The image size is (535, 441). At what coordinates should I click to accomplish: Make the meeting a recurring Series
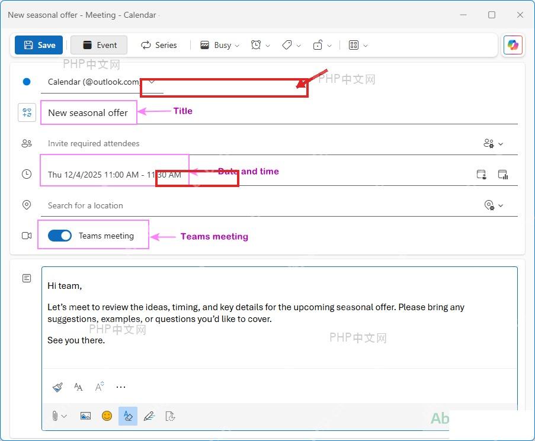tap(159, 45)
